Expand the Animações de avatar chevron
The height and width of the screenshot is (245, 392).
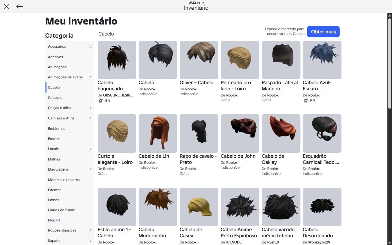[90, 77]
